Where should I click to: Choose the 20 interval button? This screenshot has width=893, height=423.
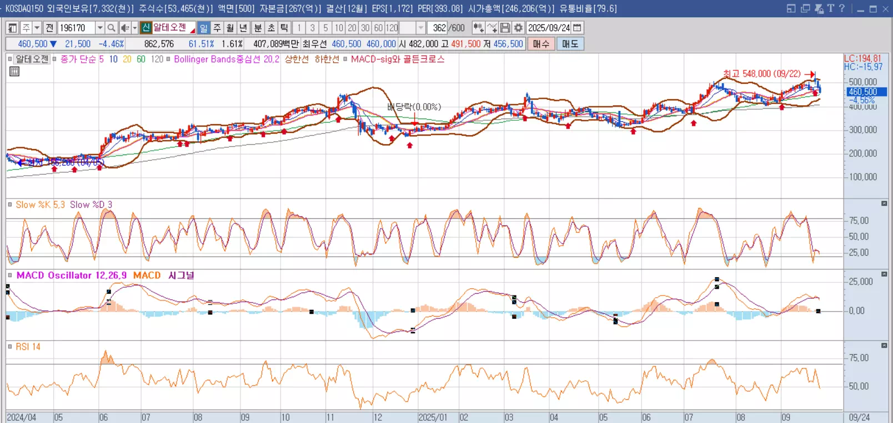pyautogui.click(x=352, y=28)
